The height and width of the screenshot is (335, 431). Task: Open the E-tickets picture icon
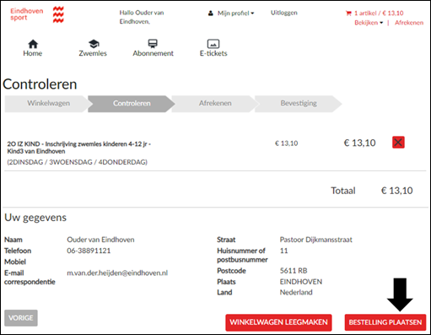tap(213, 44)
